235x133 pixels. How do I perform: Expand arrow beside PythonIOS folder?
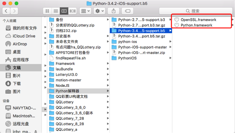[x=170, y=58]
